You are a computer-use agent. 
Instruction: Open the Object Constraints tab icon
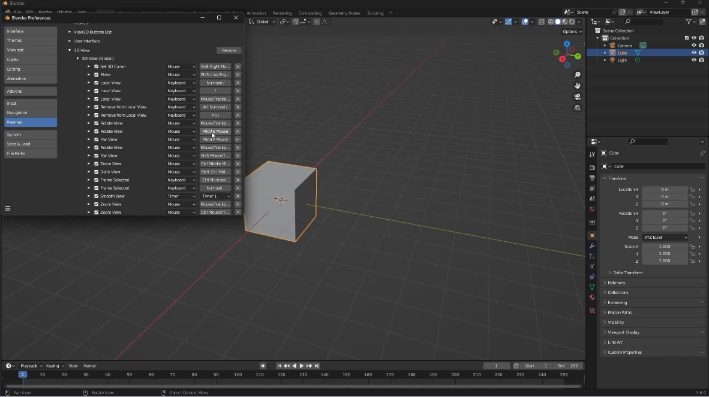592,277
